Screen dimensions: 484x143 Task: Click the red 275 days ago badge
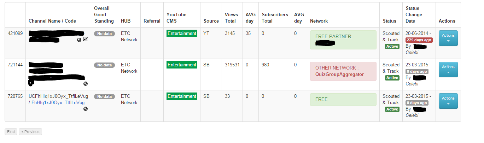point(419,40)
